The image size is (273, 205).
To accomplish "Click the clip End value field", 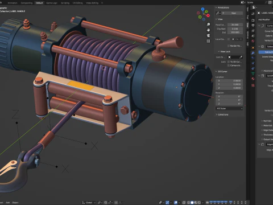I will click(235, 32).
